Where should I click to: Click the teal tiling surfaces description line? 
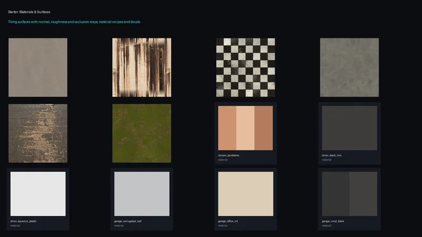74,22
